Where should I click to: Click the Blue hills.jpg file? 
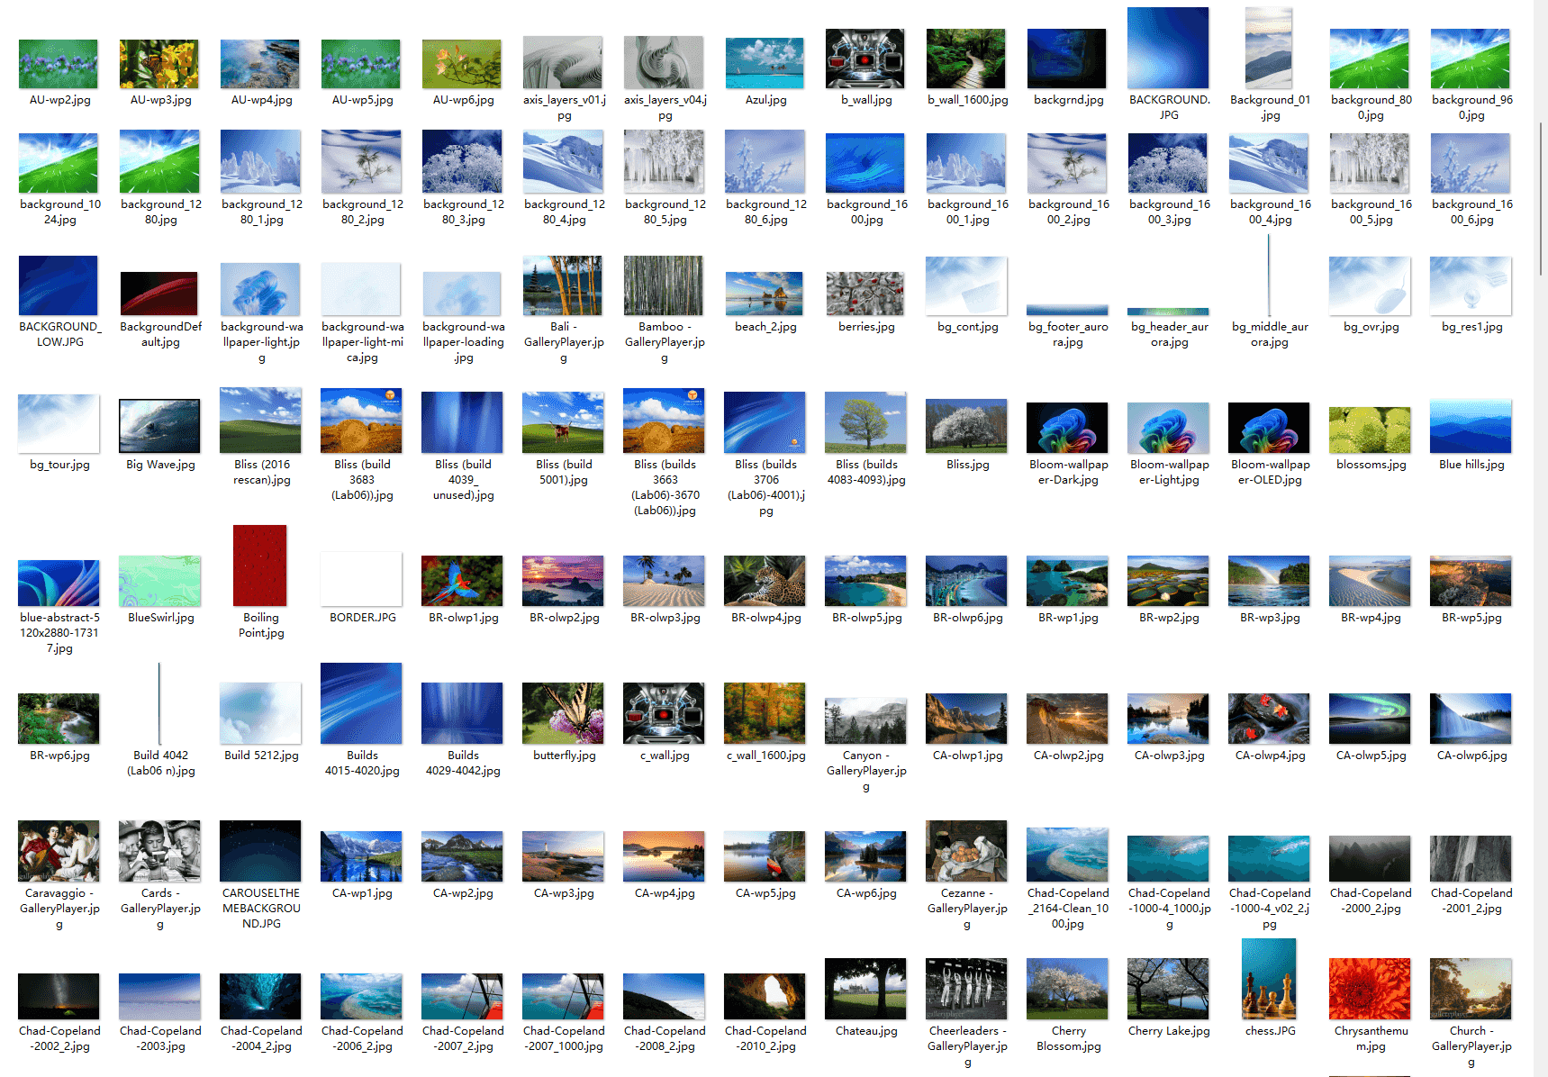1471,426
